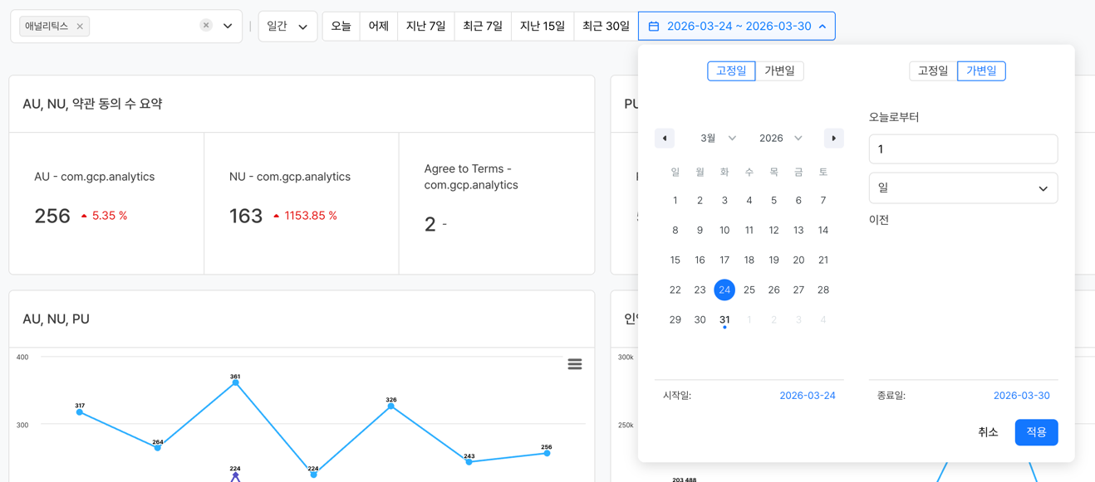Screen dimensions: 1095x482
Task: Go to next month in calendar
Action: pos(833,139)
